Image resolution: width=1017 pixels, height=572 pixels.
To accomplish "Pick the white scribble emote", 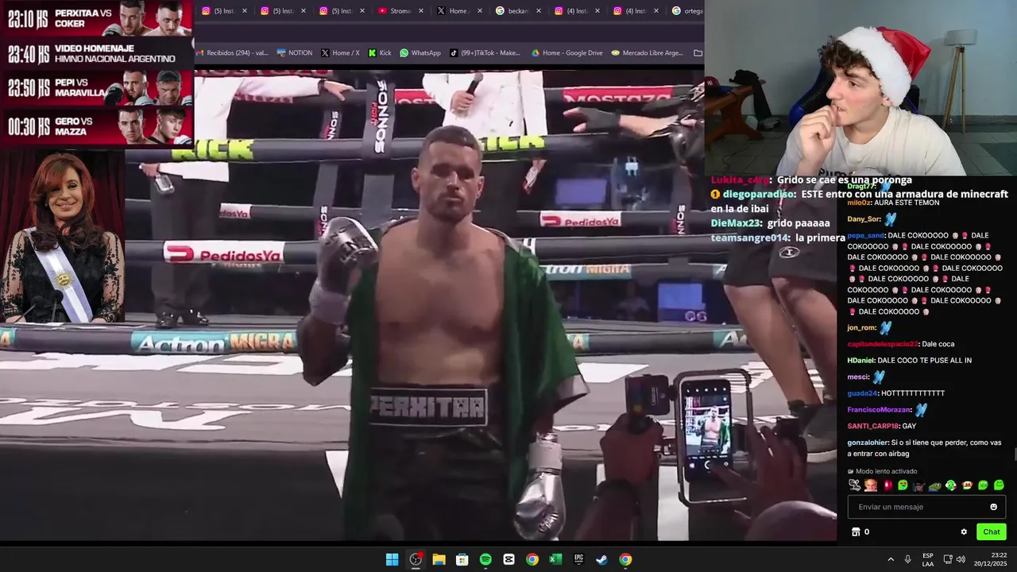I will (x=854, y=485).
